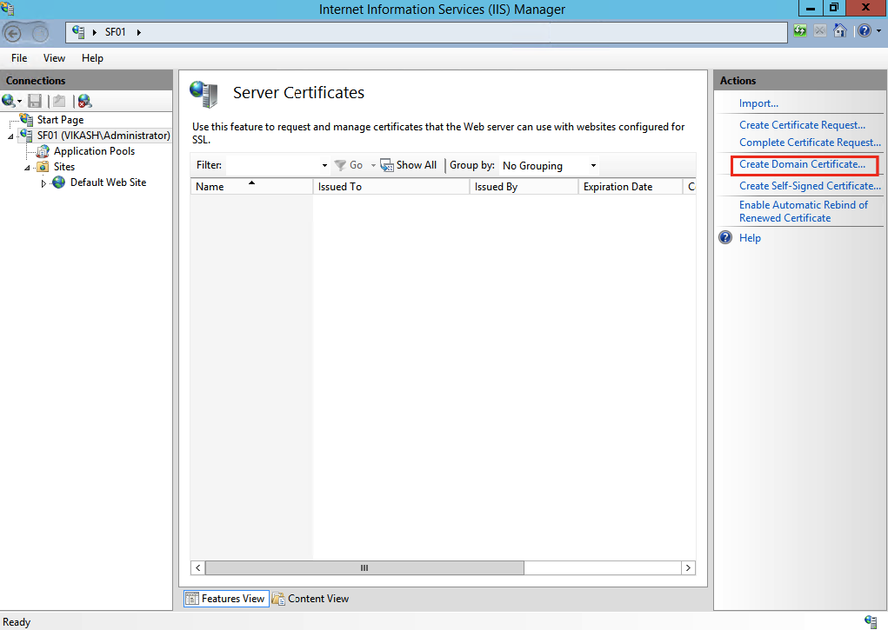
Task: Sort by the Issued By column header
Action: click(x=524, y=186)
